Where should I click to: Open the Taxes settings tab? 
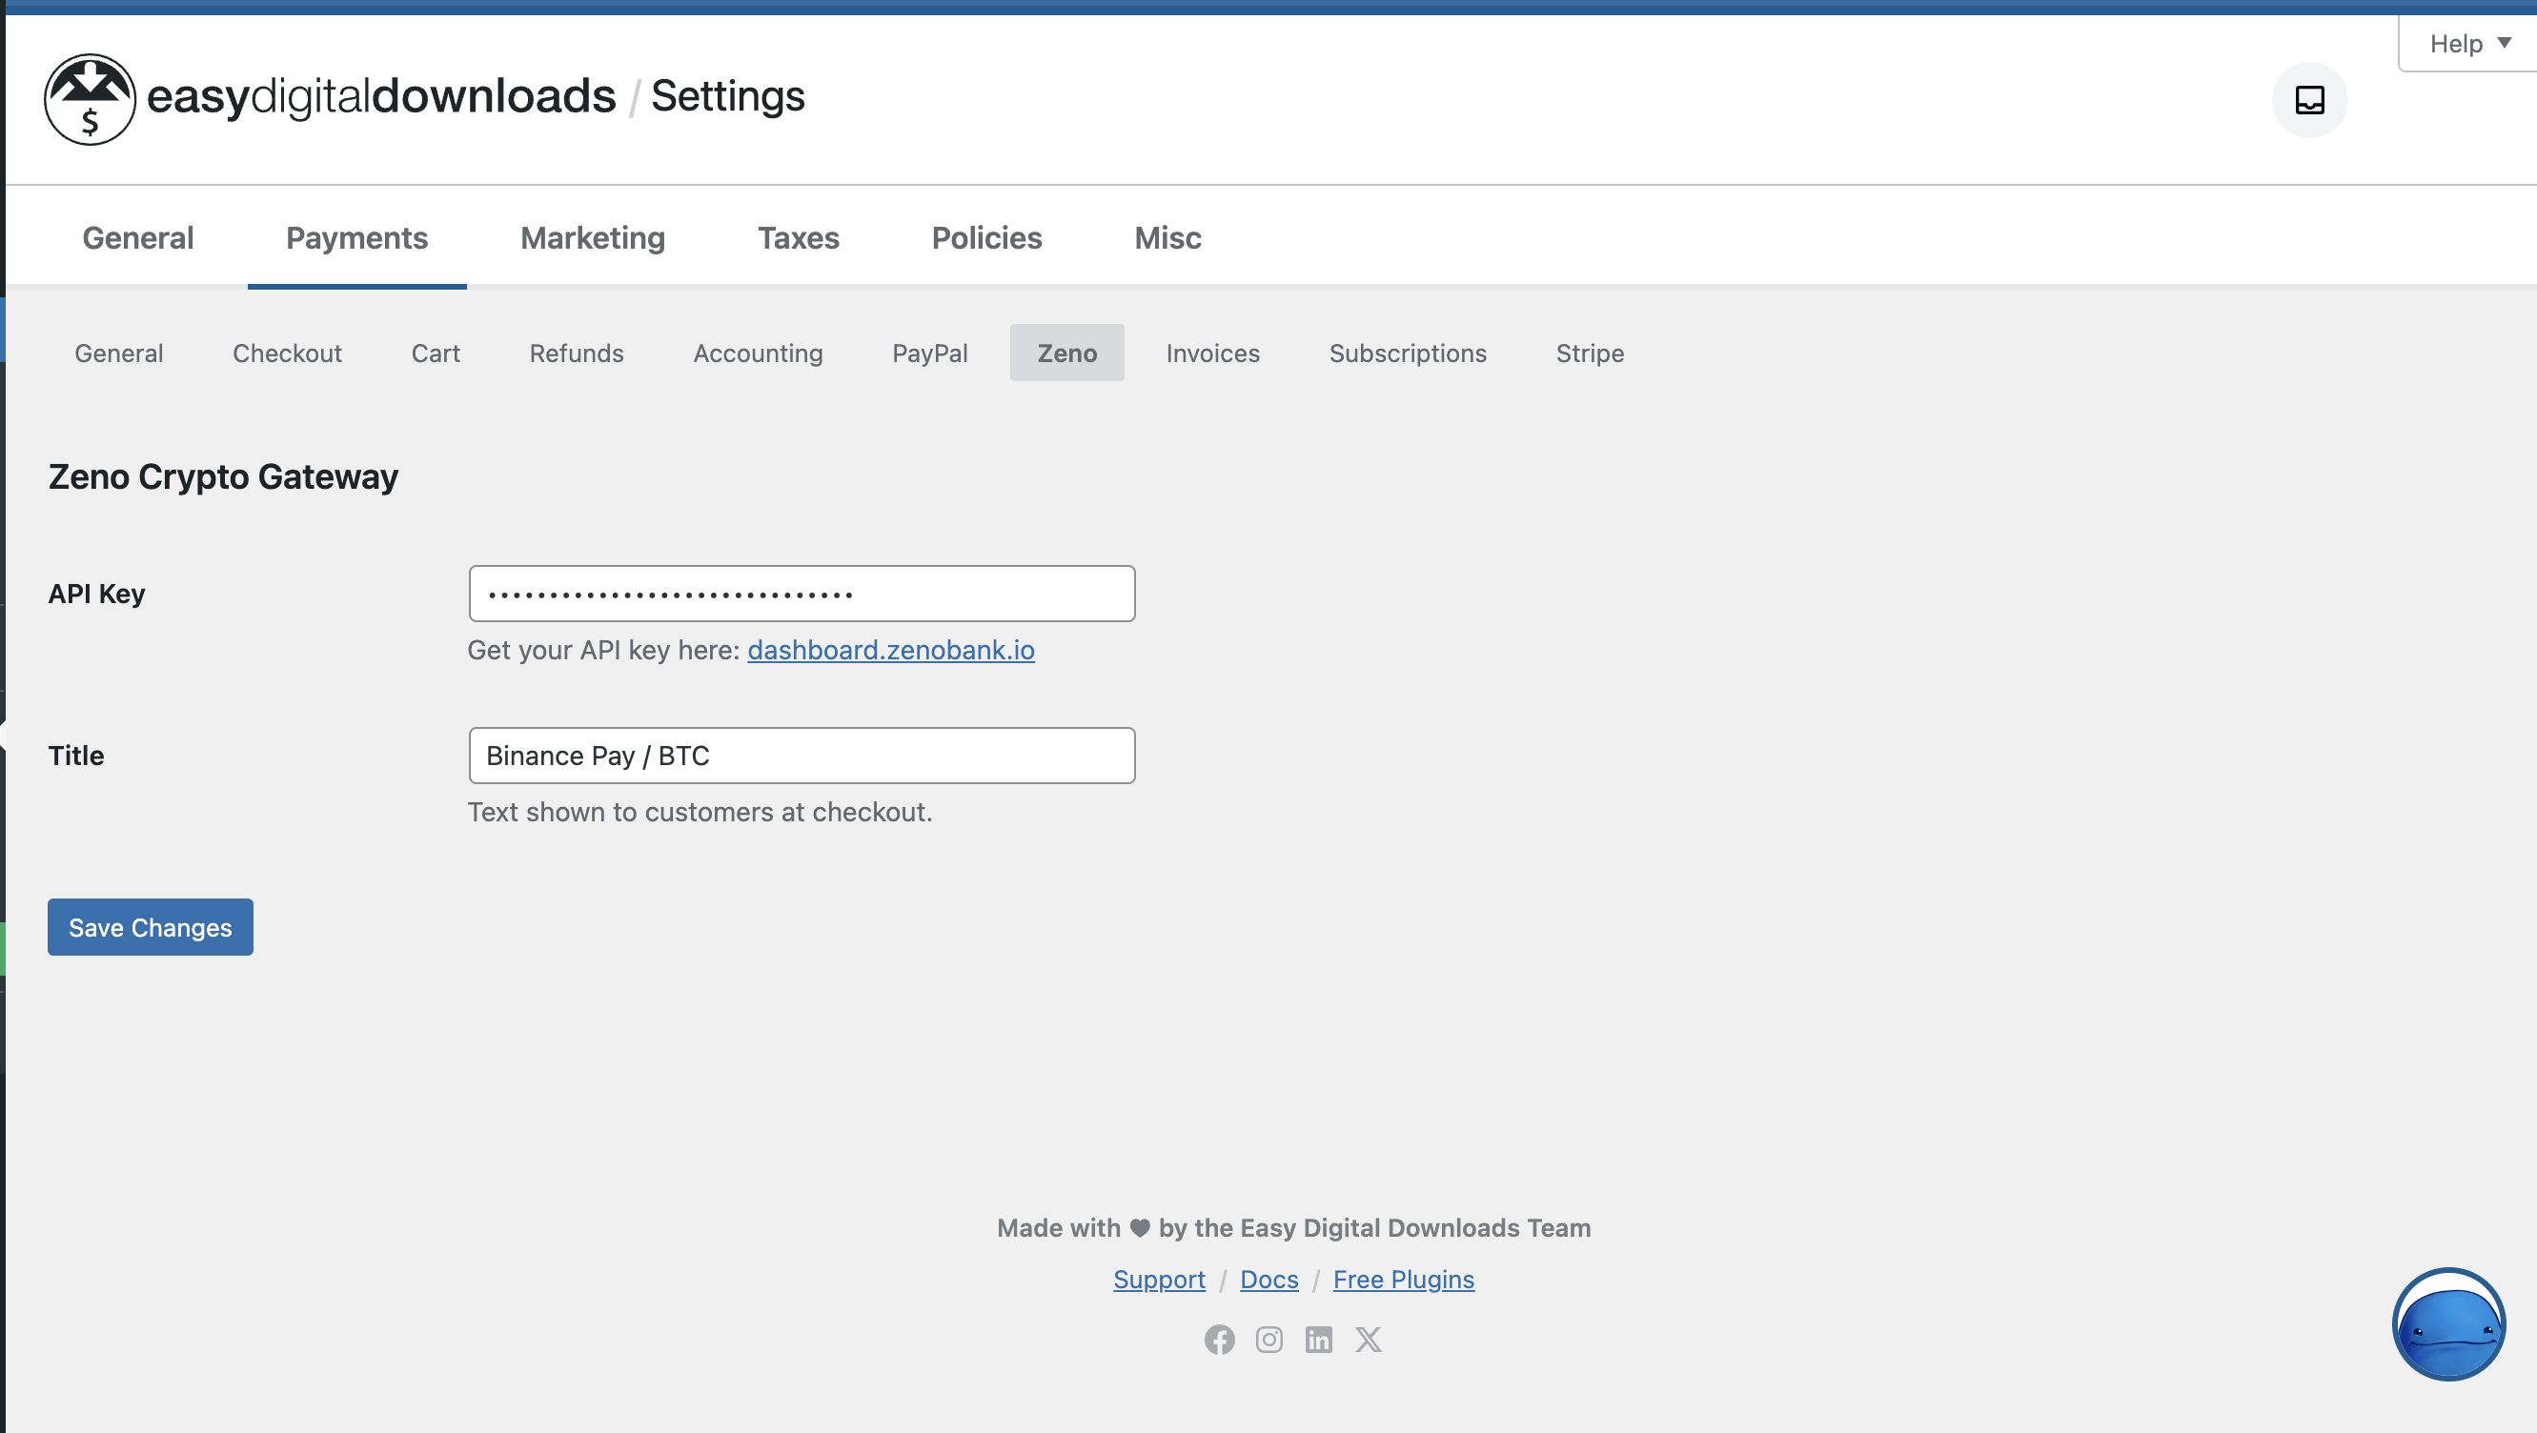(798, 237)
